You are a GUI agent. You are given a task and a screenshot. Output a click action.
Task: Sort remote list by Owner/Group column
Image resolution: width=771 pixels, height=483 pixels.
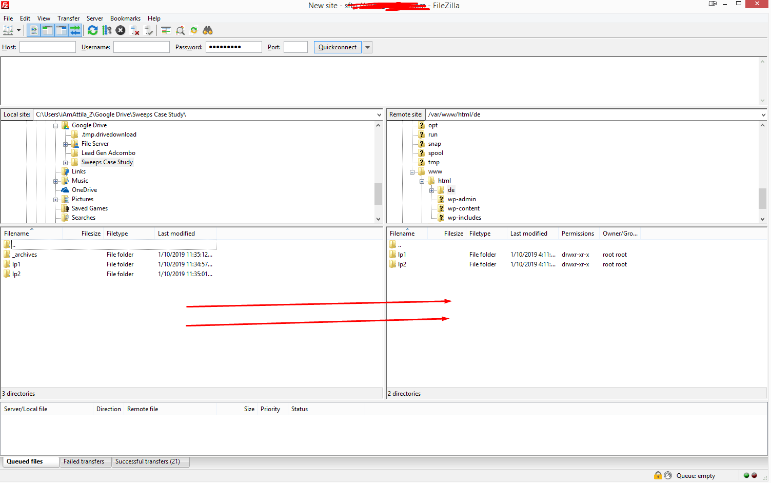[620, 234]
